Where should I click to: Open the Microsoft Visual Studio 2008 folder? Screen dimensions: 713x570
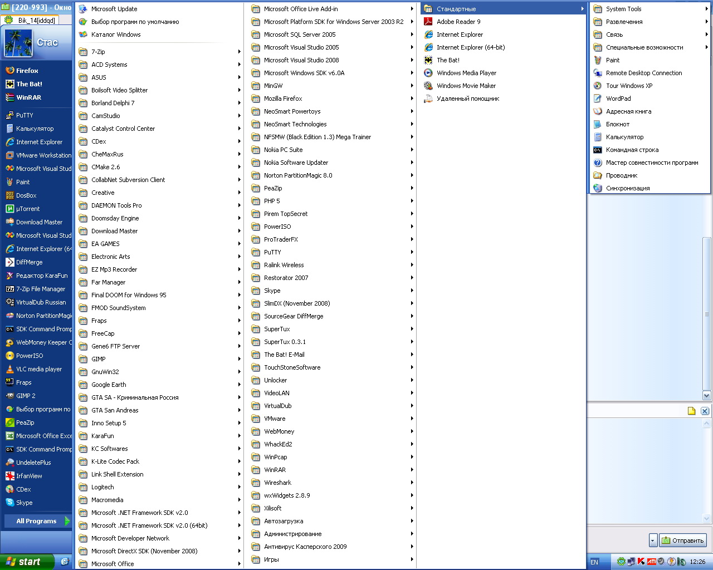[301, 60]
